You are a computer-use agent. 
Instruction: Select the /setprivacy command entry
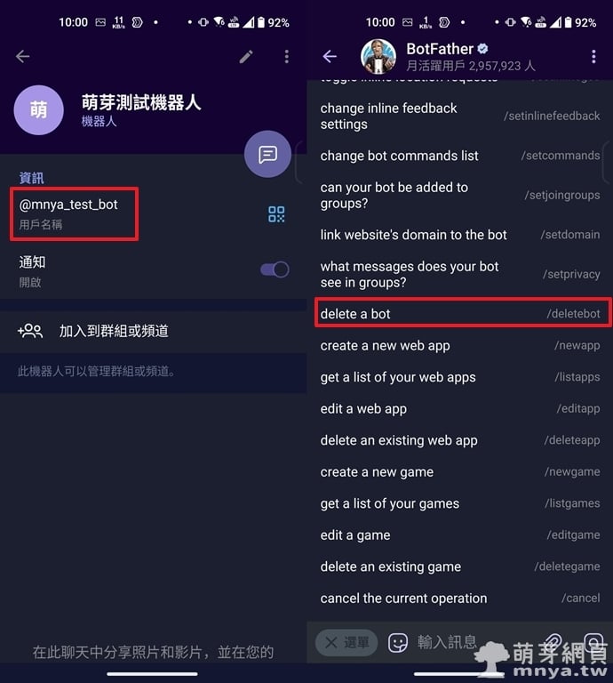click(x=460, y=274)
